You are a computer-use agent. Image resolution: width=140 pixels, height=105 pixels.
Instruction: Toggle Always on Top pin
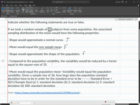(80, 10)
